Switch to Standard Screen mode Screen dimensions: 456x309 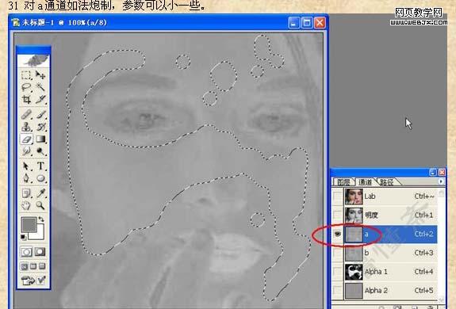coord(25,266)
